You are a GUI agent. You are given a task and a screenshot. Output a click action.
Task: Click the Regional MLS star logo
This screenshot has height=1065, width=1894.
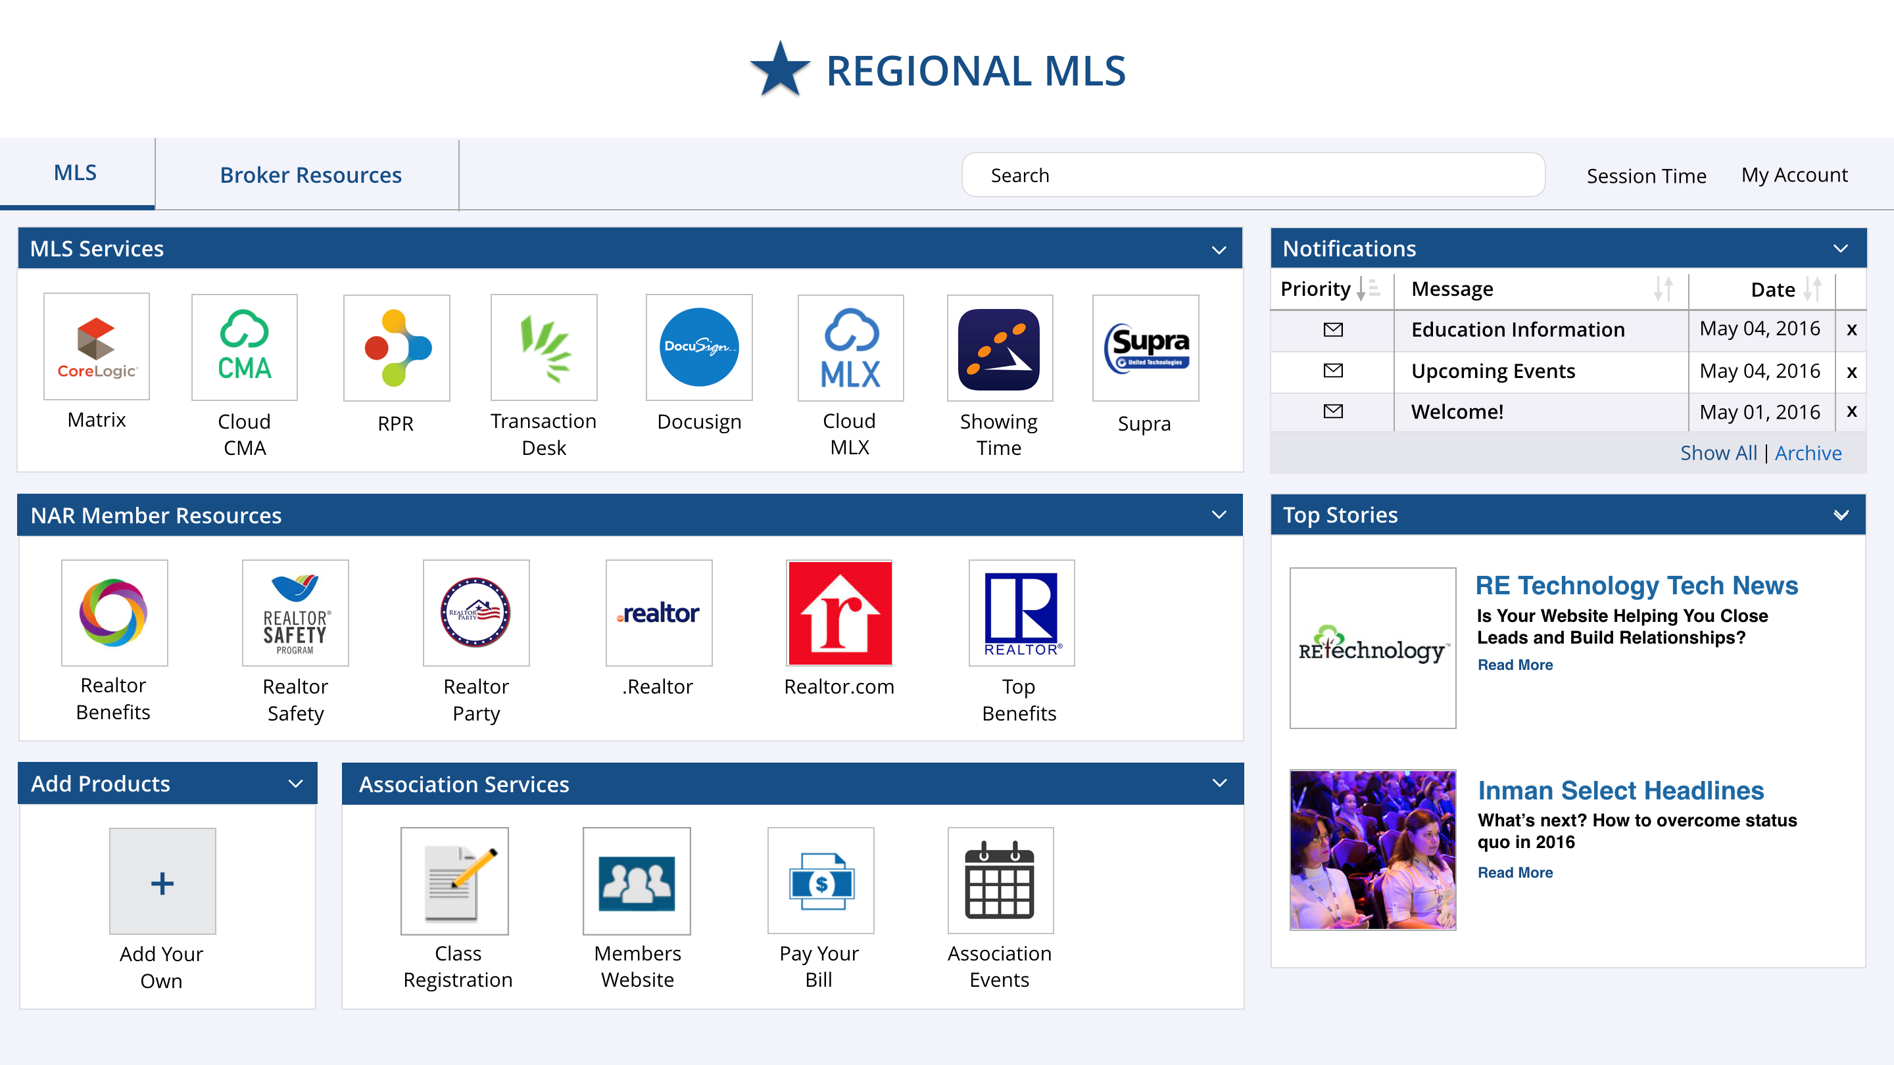[x=780, y=70]
